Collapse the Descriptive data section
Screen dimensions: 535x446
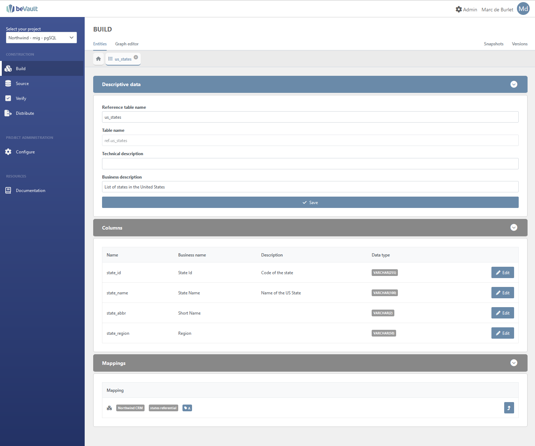(x=514, y=84)
